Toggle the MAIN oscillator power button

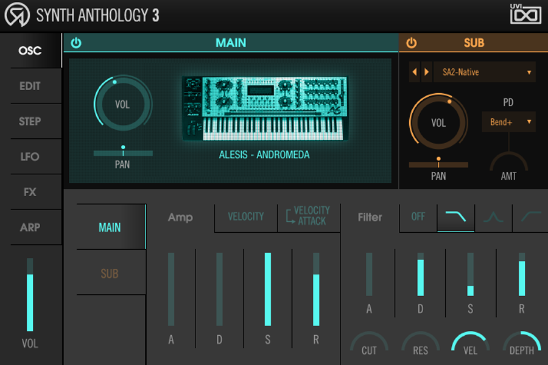(76, 43)
